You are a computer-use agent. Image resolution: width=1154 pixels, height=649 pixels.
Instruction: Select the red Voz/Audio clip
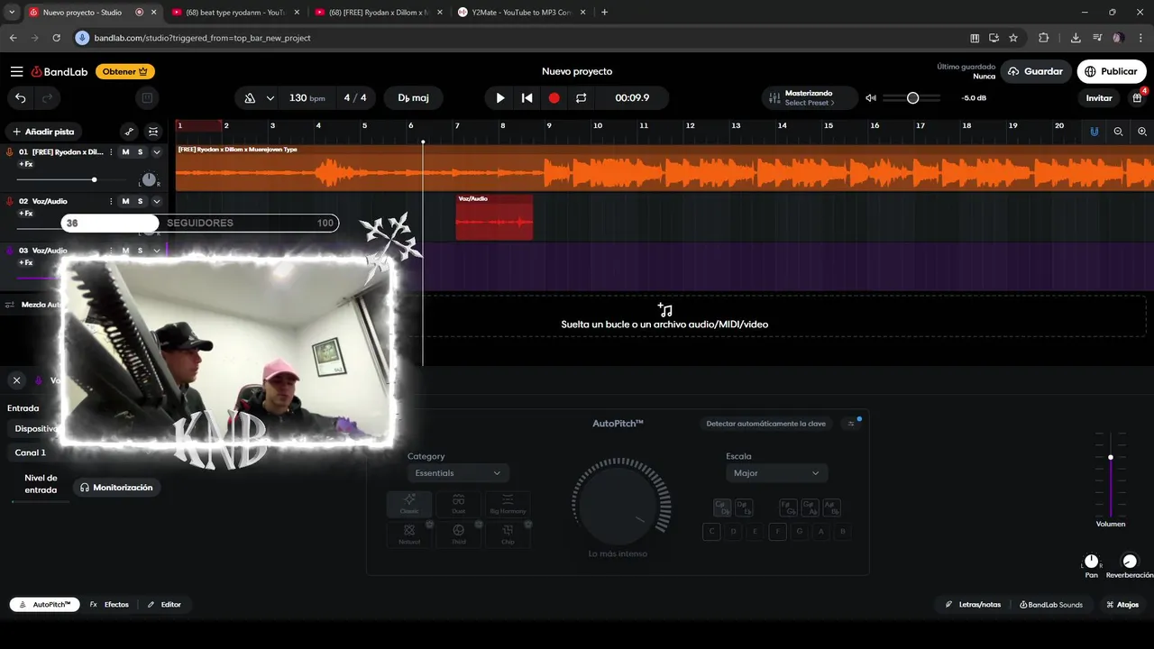pyautogui.click(x=494, y=217)
